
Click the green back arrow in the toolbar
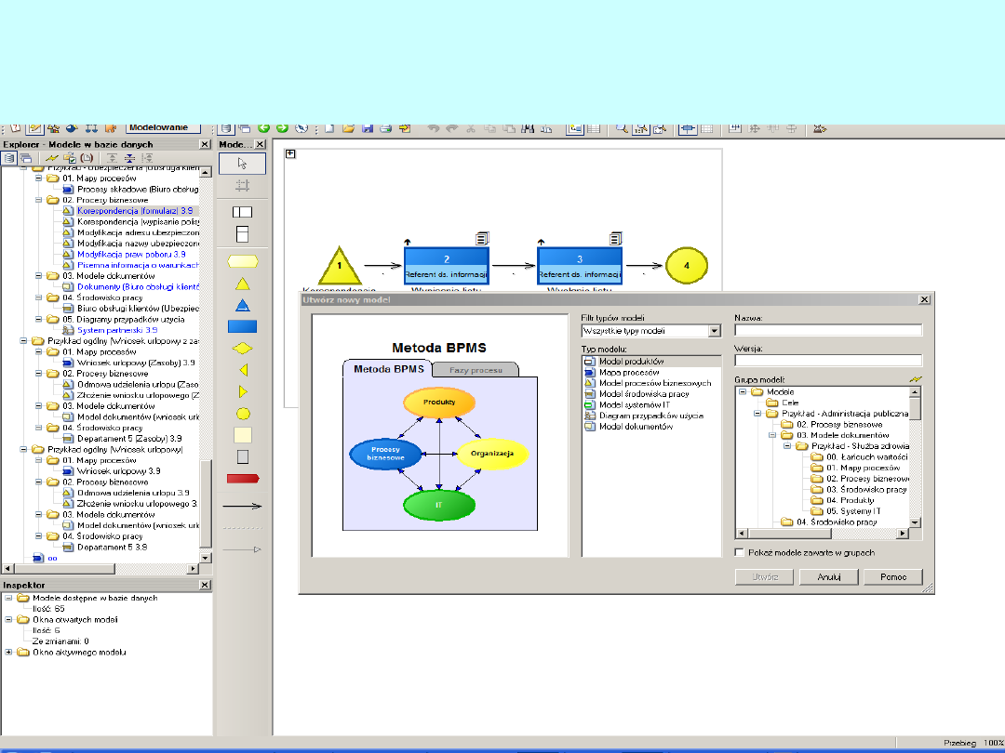click(264, 128)
